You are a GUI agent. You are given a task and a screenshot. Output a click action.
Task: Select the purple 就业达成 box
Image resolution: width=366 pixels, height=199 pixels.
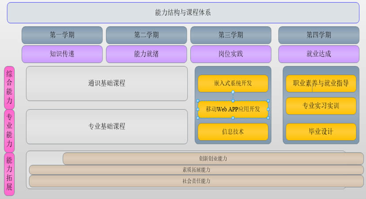pyautogui.click(x=318, y=54)
